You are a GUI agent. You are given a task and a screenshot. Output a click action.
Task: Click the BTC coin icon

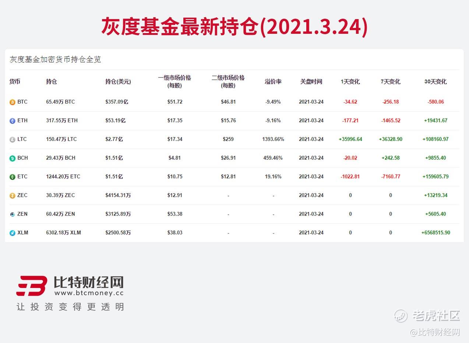pyautogui.click(x=13, y=102)
